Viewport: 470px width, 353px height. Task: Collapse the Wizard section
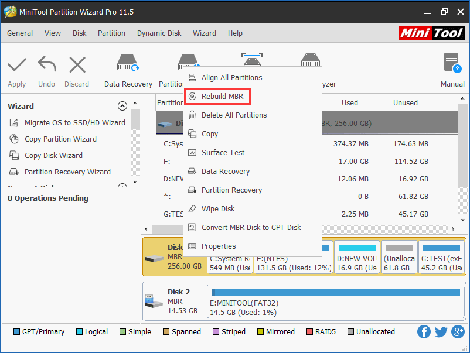(122, 106)
